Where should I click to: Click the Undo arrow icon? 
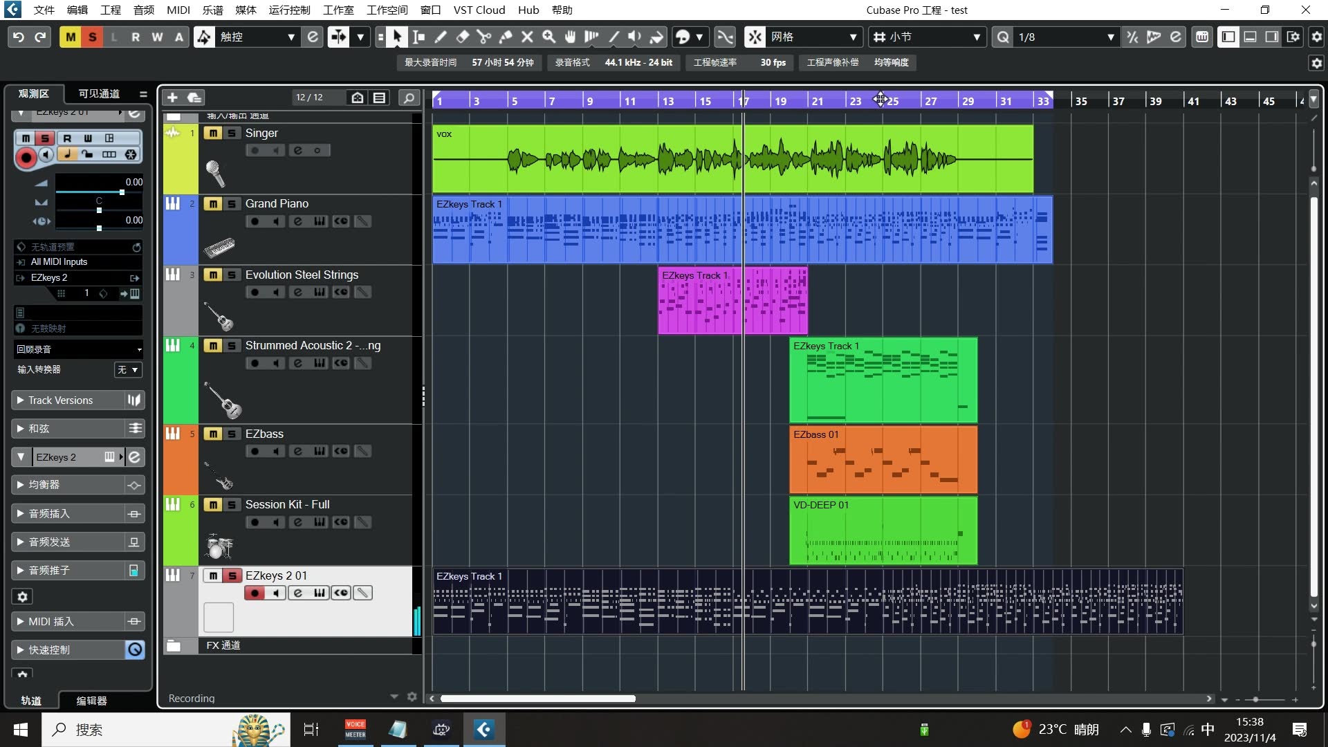19,37
